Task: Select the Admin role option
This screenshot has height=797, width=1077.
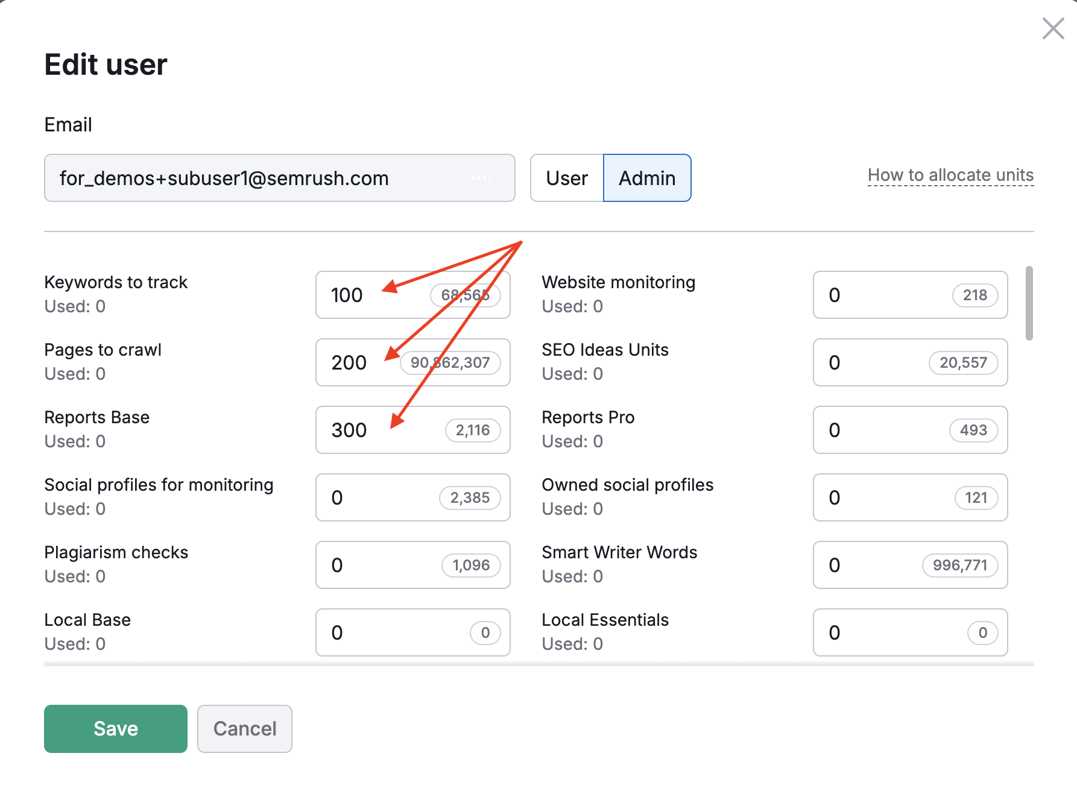Action: (646, 178)
